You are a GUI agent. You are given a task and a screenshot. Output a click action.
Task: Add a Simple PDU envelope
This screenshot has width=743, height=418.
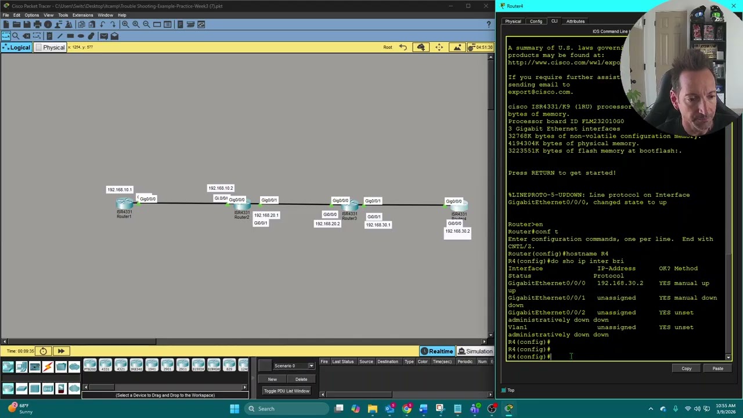pyautogui.click(x=103, y=36)
